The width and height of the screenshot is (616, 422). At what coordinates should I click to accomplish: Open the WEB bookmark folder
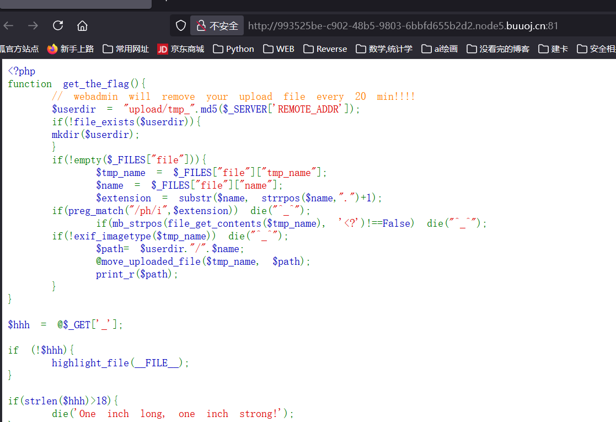[x=278, y=49]
